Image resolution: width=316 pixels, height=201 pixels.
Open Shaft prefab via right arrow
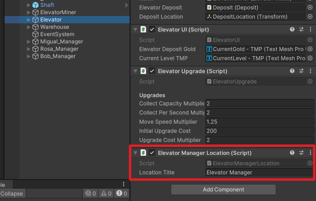pyautogui.click(x=126, y=5)
